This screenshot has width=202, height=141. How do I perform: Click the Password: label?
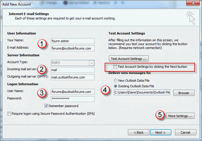(14, 98)
